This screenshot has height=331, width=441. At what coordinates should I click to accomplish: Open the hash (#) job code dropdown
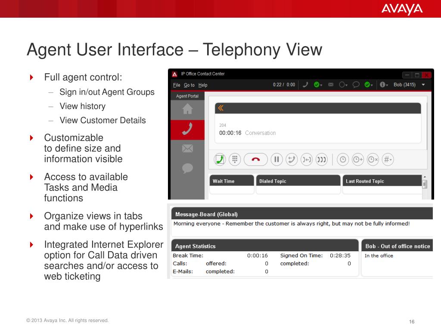[388, 159]
